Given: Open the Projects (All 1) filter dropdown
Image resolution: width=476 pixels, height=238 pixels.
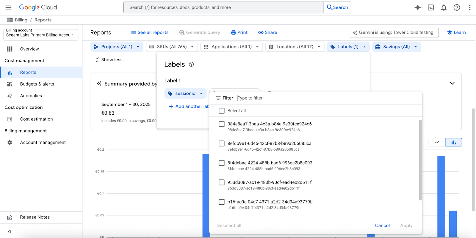Looking at the screenshot, I should pyautogui.click(x=117, y=47).
